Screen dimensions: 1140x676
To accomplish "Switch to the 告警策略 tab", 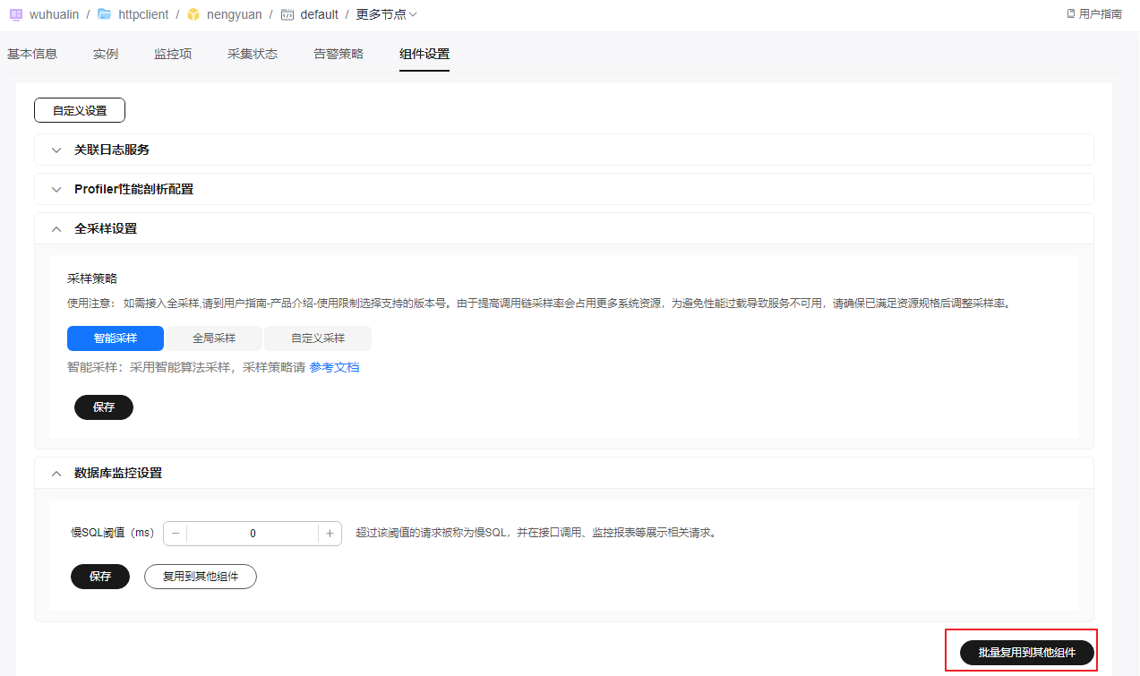I will [x=339, y=54].
